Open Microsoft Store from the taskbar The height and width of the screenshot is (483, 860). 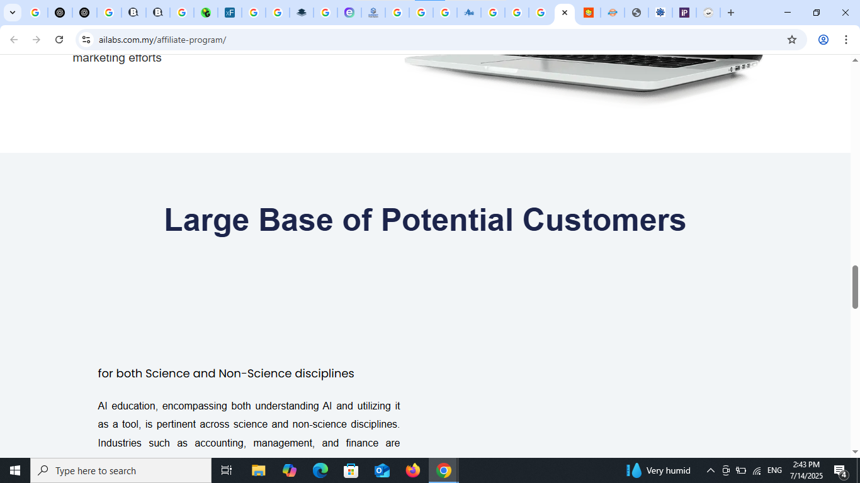(351, 470)
